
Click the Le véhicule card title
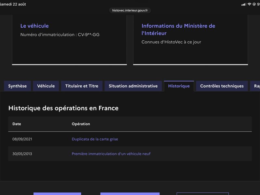pos(34,26)
